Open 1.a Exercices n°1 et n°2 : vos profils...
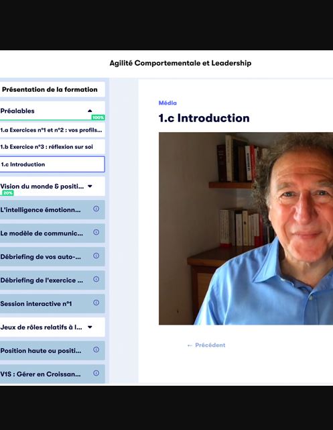 52,130
